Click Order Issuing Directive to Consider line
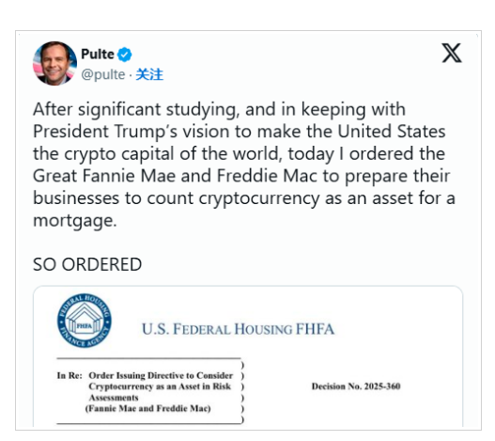Screen dimensions: 495x441 [x=161, y=375]
